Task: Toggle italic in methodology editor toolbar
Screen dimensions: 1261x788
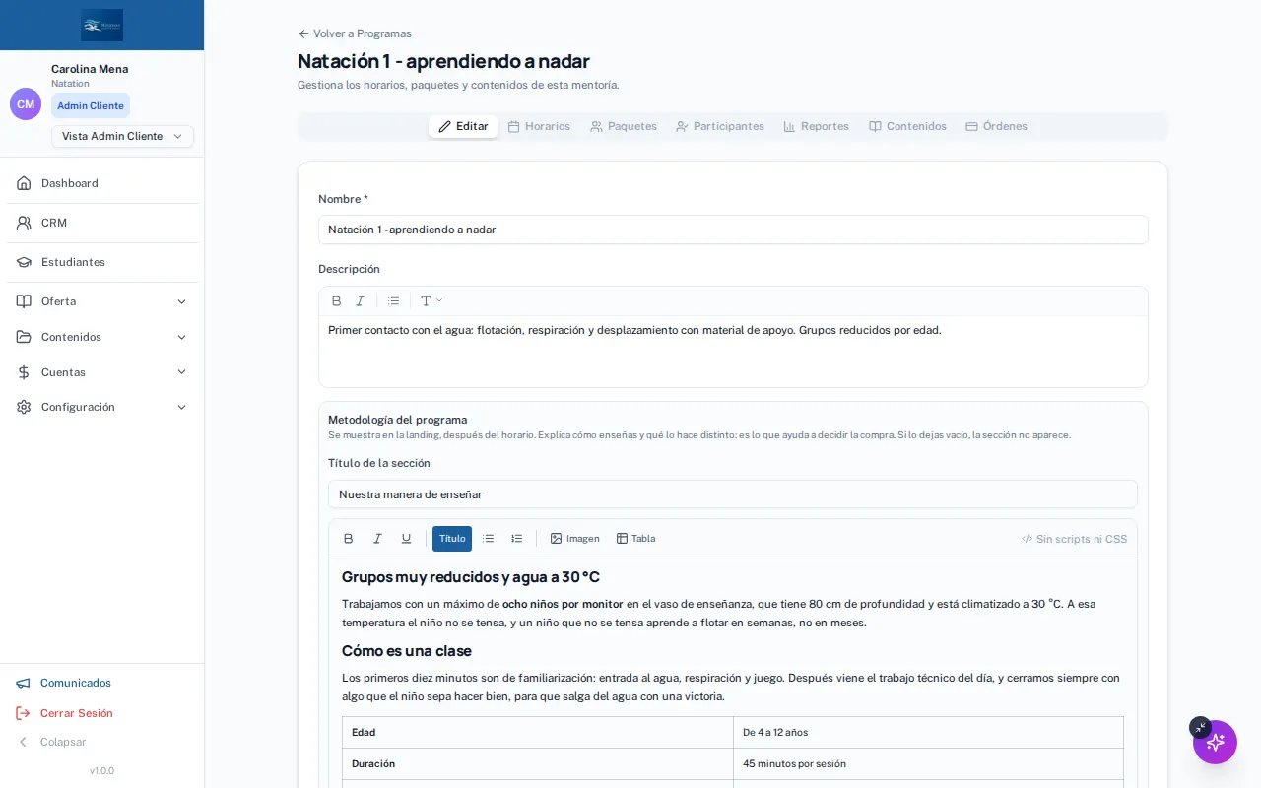Action: click(x=377, y=539)
